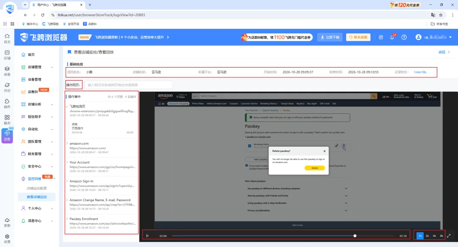458x247 pixels.
Task: Click the replay progress slider handle
Action: [x=355, y=236]
